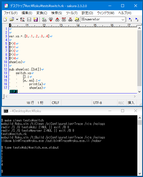Open the 検索(S) menu

tap(57, 13)
